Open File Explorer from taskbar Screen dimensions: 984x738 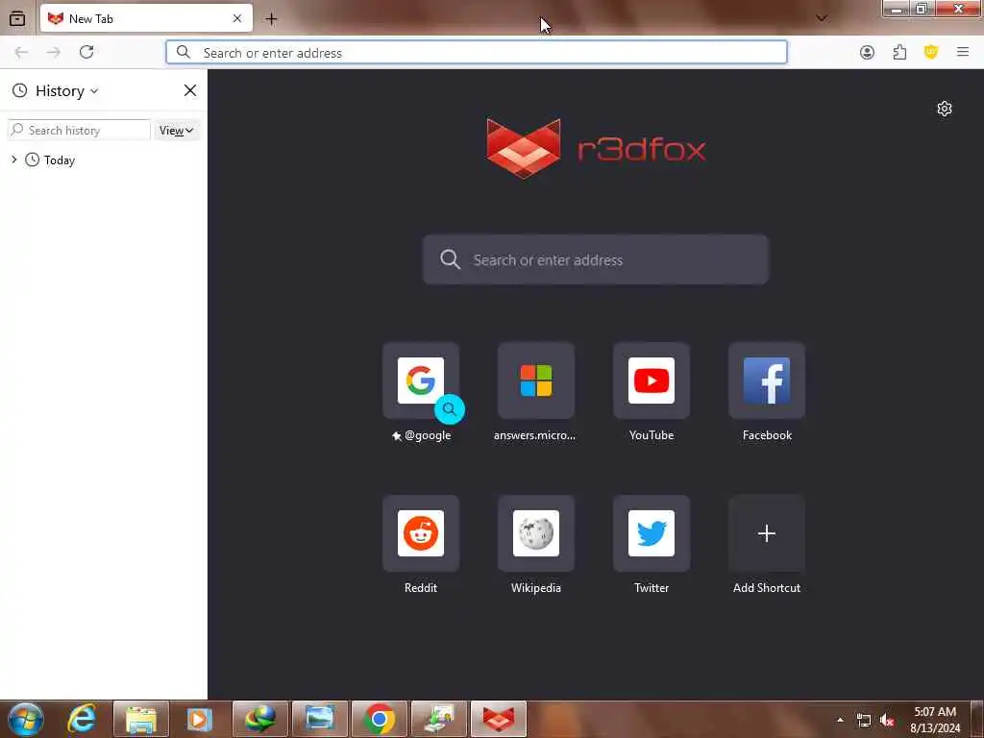(x=140, y=719)
